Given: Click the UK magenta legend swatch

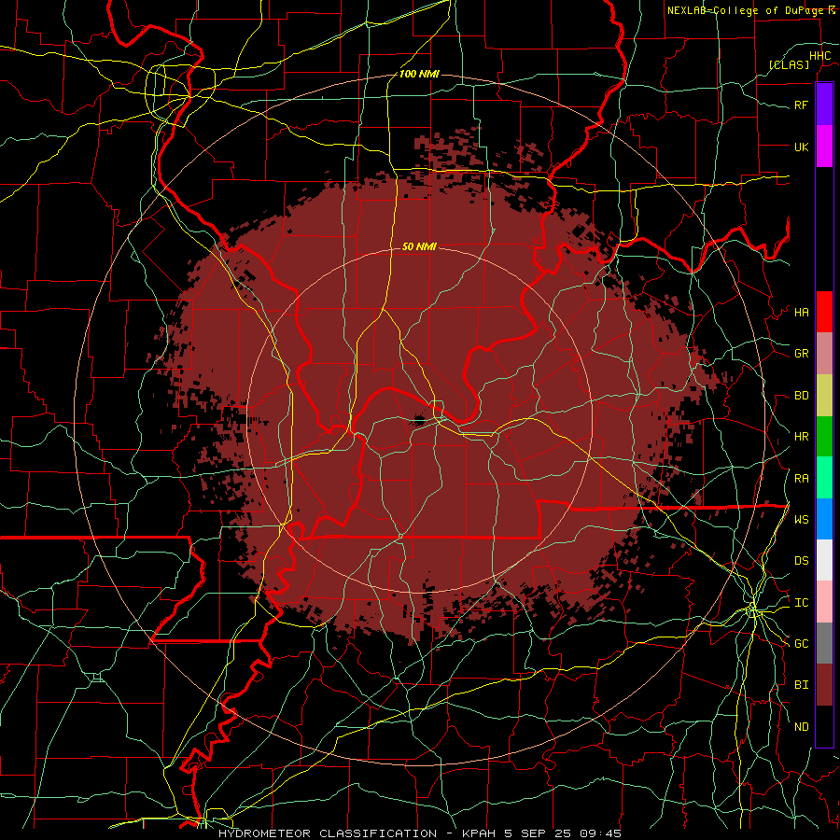Looking at the screenshot, I should (x=824, y=147).
